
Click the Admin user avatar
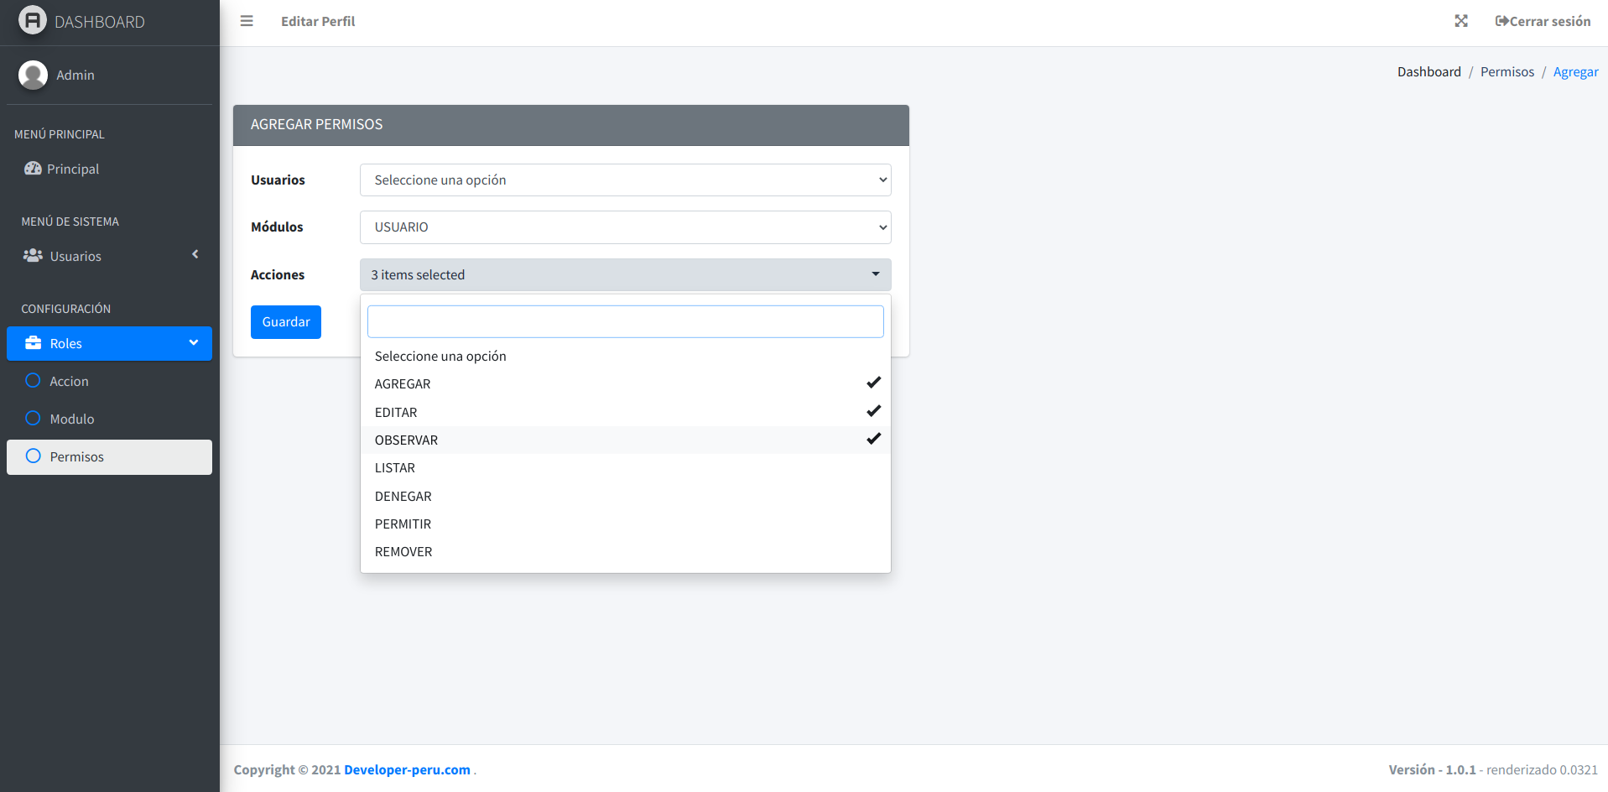pos(33,75)
